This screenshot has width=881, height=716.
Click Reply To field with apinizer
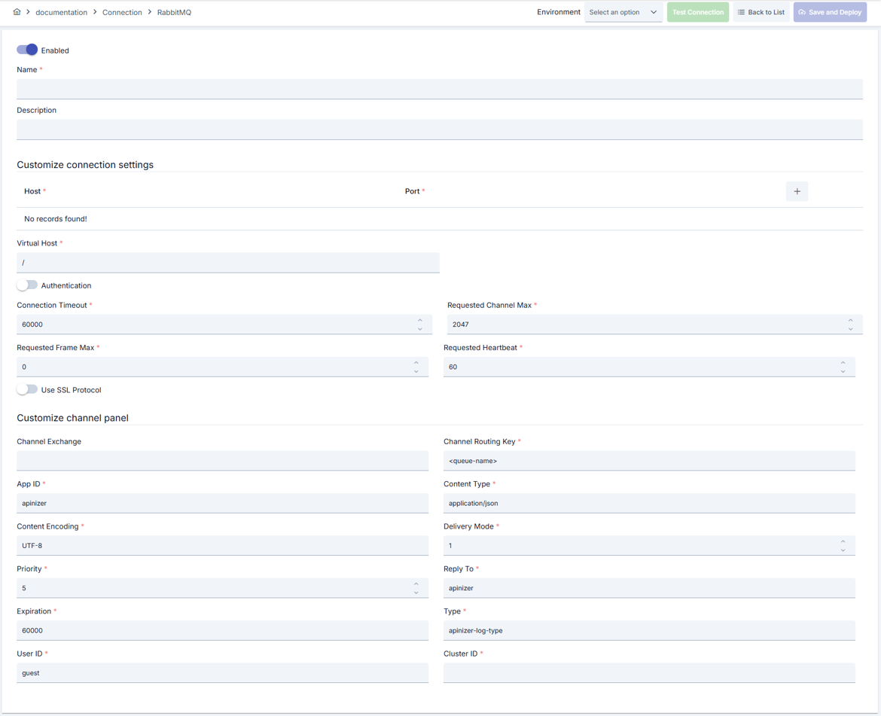coord(649,588)
